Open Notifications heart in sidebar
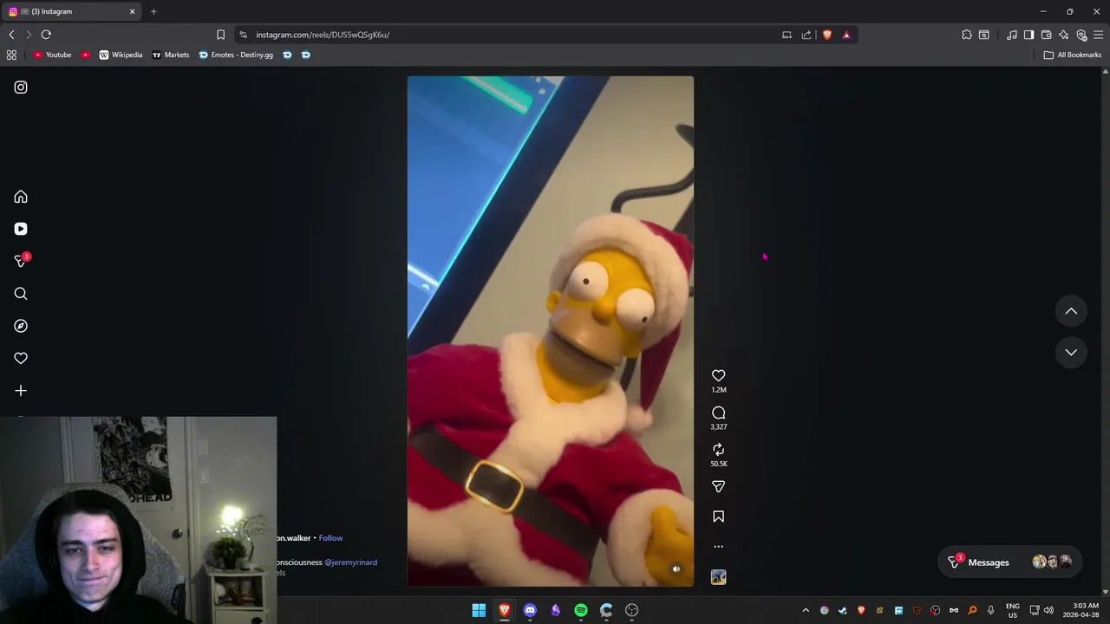1110x624 pixels. point(21,358)
